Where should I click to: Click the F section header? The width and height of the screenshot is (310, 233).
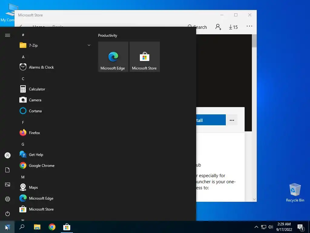pyautogui.click(x=23, y=123)
